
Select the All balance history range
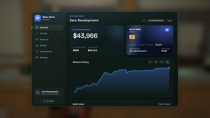167,62
